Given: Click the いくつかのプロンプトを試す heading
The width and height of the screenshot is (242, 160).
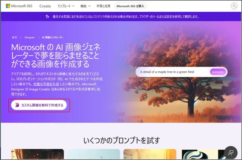Looking at the screenshot, I should (122, 140).
